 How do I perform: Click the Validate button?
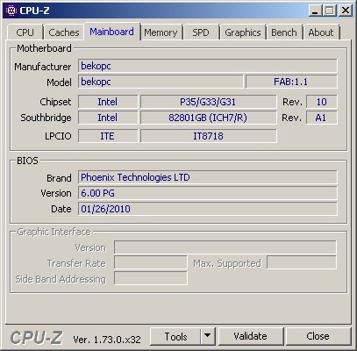251,337
